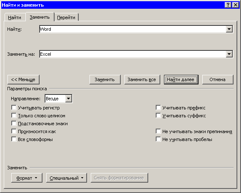Switch to the Найти tab
Image resolution: width=241 pixels, height=193 pixels.
[15, 17]
